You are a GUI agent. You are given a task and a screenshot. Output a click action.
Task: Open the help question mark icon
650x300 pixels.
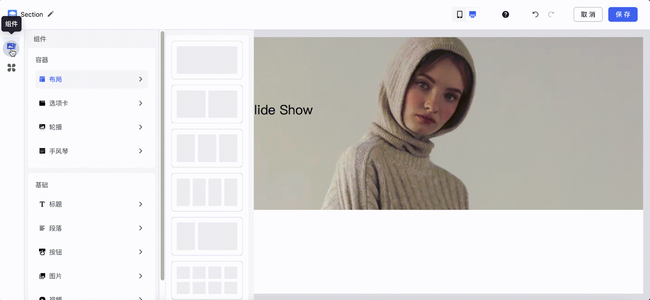[505, 15]
